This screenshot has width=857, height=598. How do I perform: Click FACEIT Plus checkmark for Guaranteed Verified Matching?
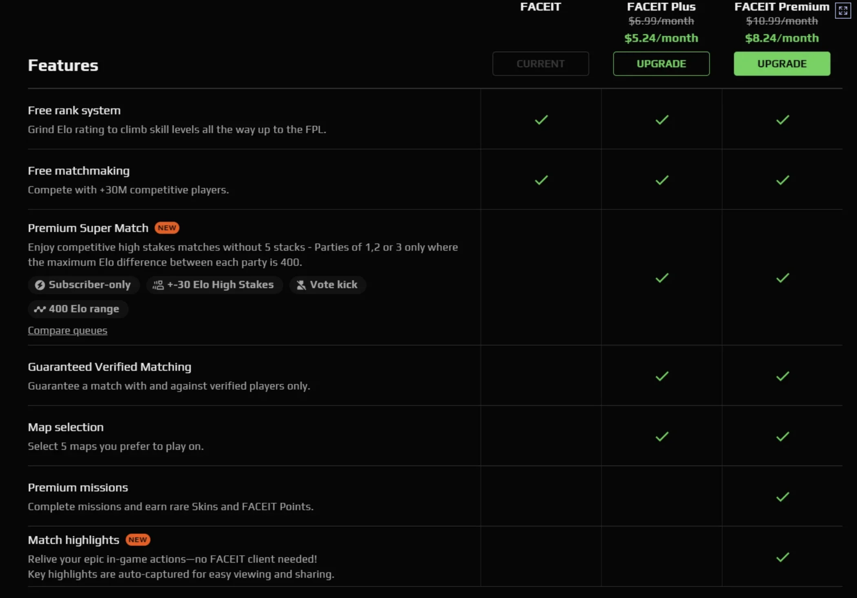tap(662, 376)
